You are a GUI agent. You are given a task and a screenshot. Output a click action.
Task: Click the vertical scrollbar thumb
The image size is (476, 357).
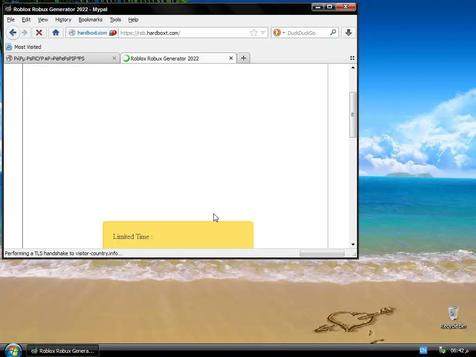[x=353, y=115]
